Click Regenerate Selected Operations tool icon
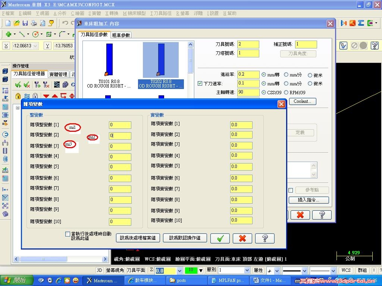This screenshot has width=382, height=286. click(x=37, y=85)
